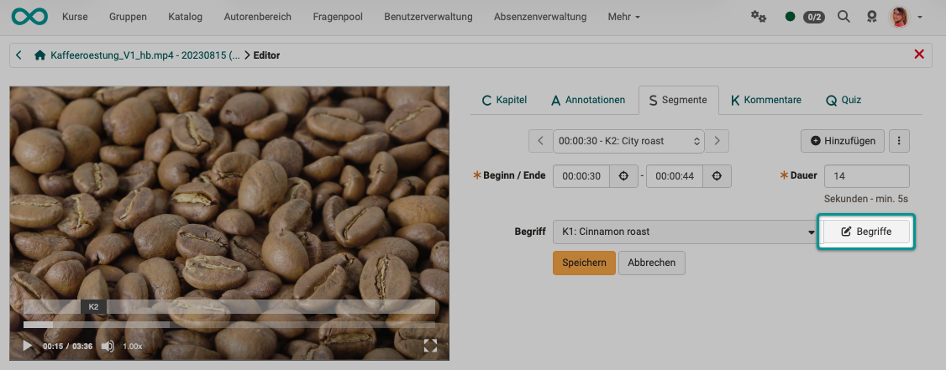
Task: Set start time with crosshair icon
Action: pos(624,176)
